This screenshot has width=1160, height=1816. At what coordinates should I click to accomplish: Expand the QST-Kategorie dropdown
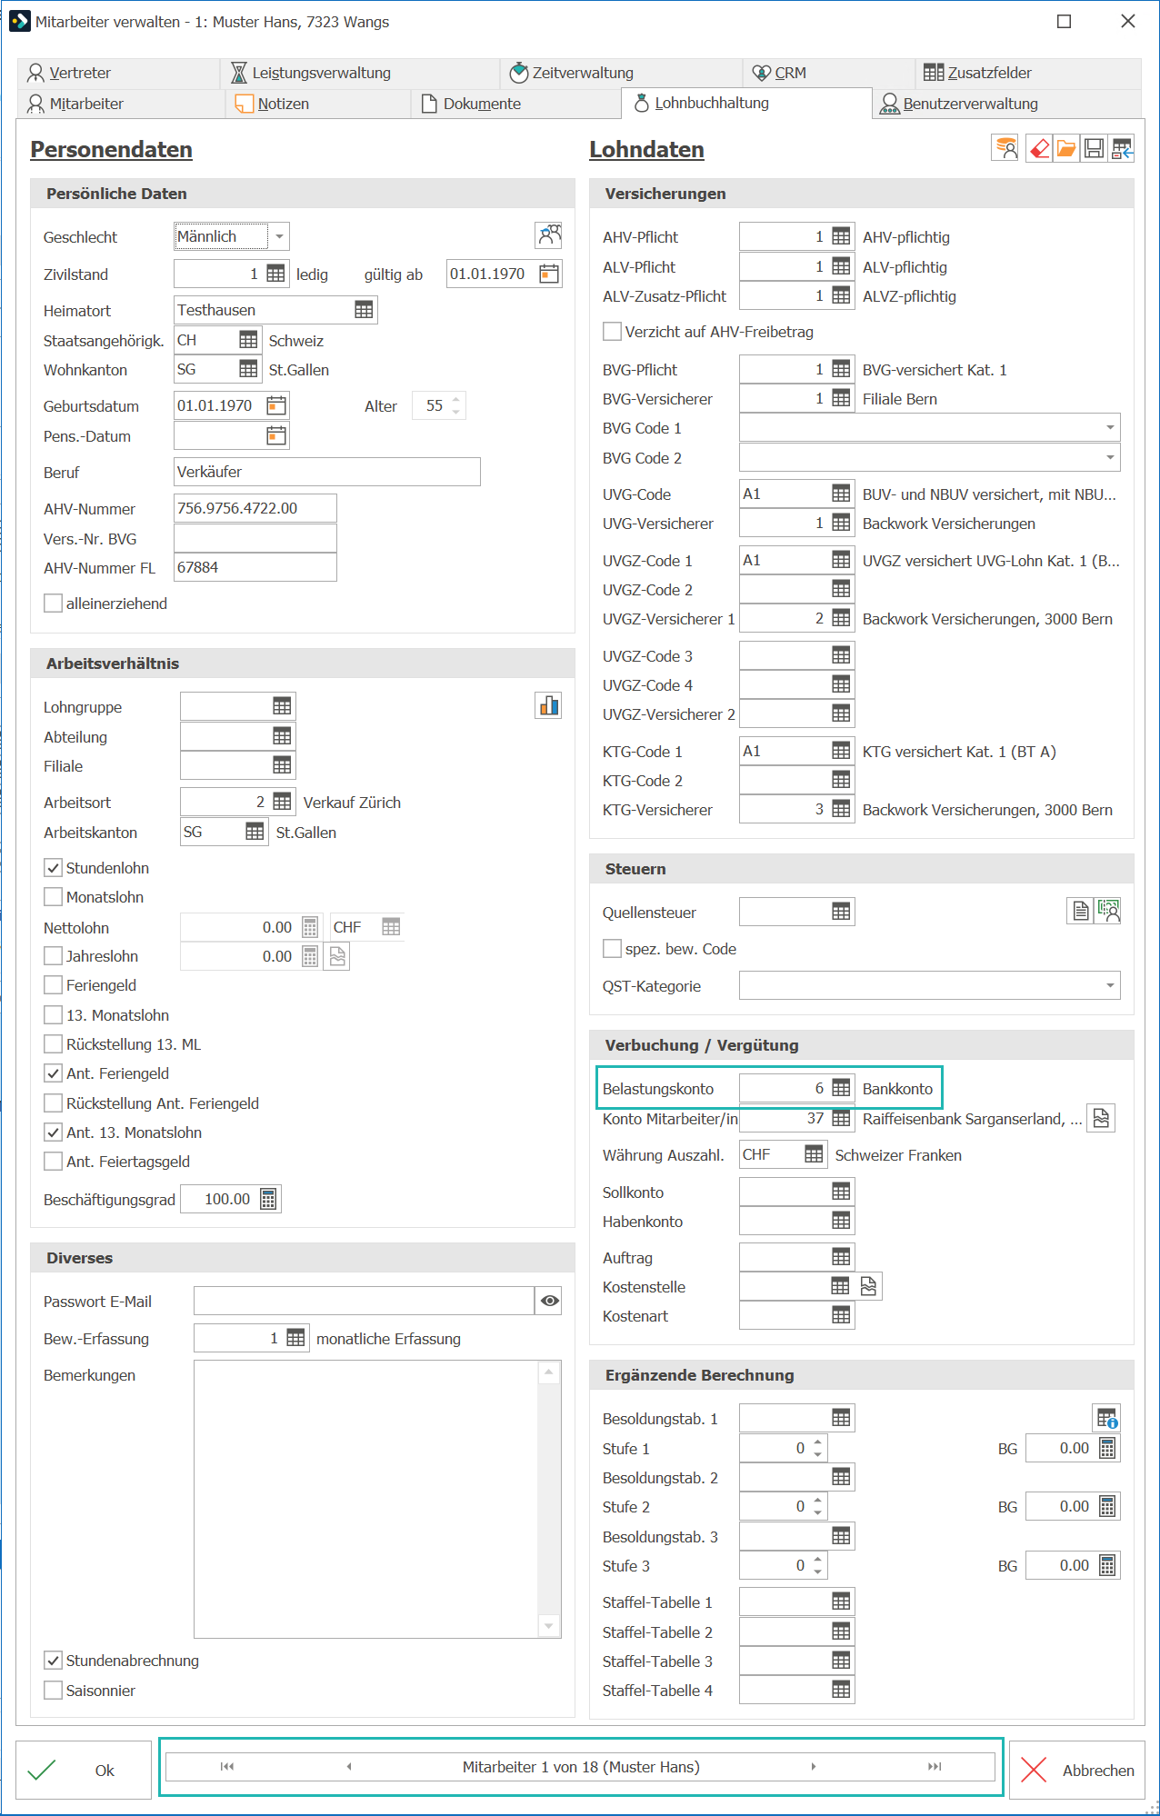[1110, 985]
